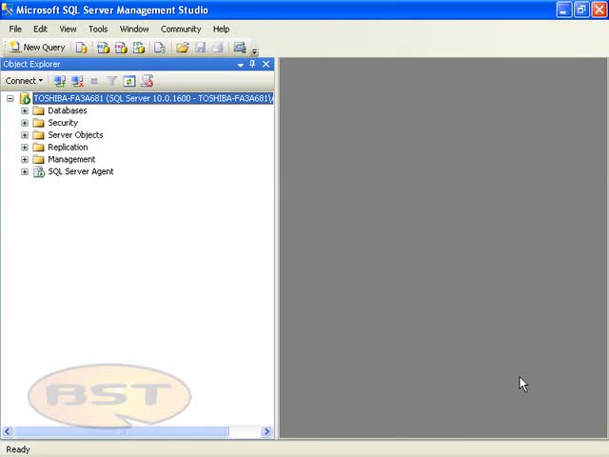Click the Server Objects folder icon
The height and width of the screenshot is (457, 609).
coord(38,135)
